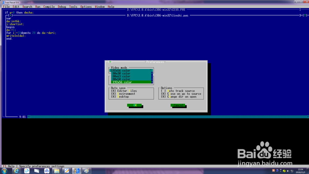
Task: Close Preferences dialog via corner close icon
Action: click(x=110, y=62)
